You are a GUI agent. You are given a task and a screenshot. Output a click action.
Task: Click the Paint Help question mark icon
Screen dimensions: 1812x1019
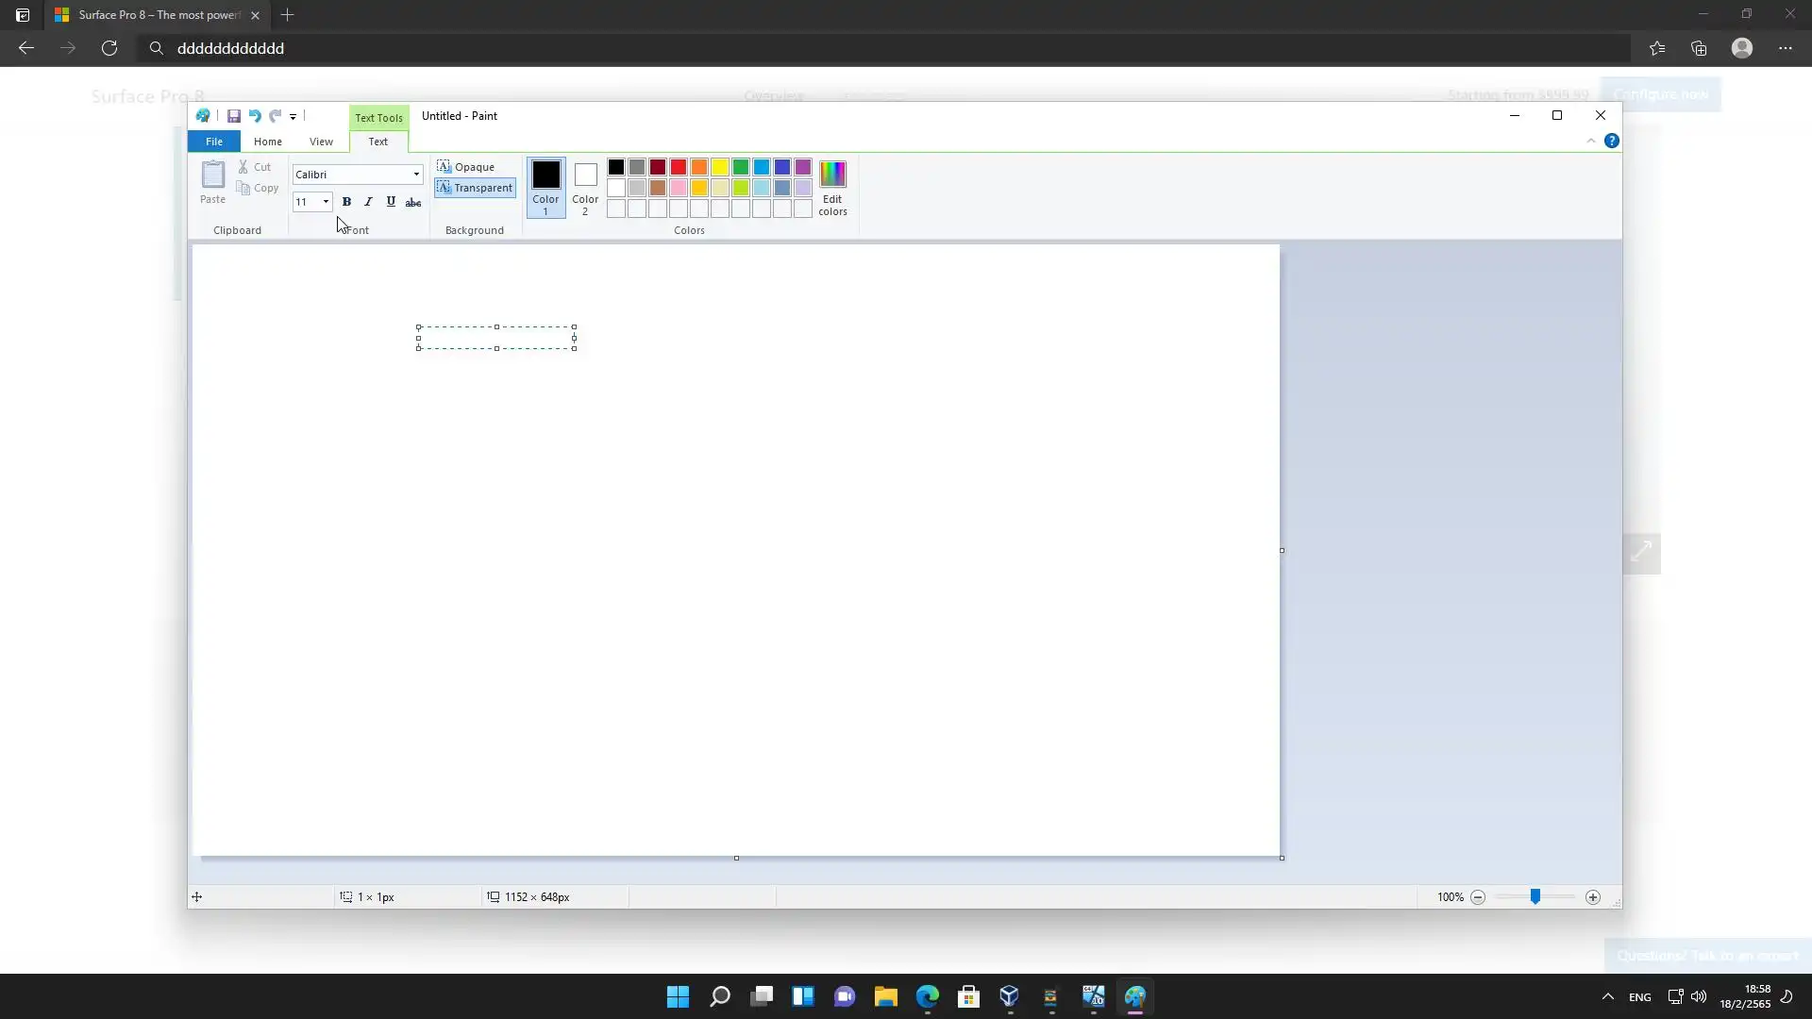point(1612,141)
